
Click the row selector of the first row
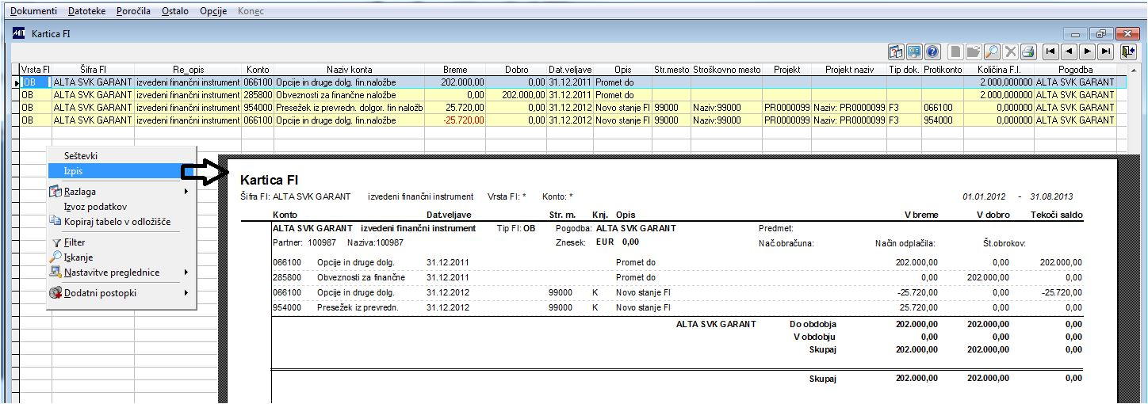pyautogui.click(x=15, y=82)
